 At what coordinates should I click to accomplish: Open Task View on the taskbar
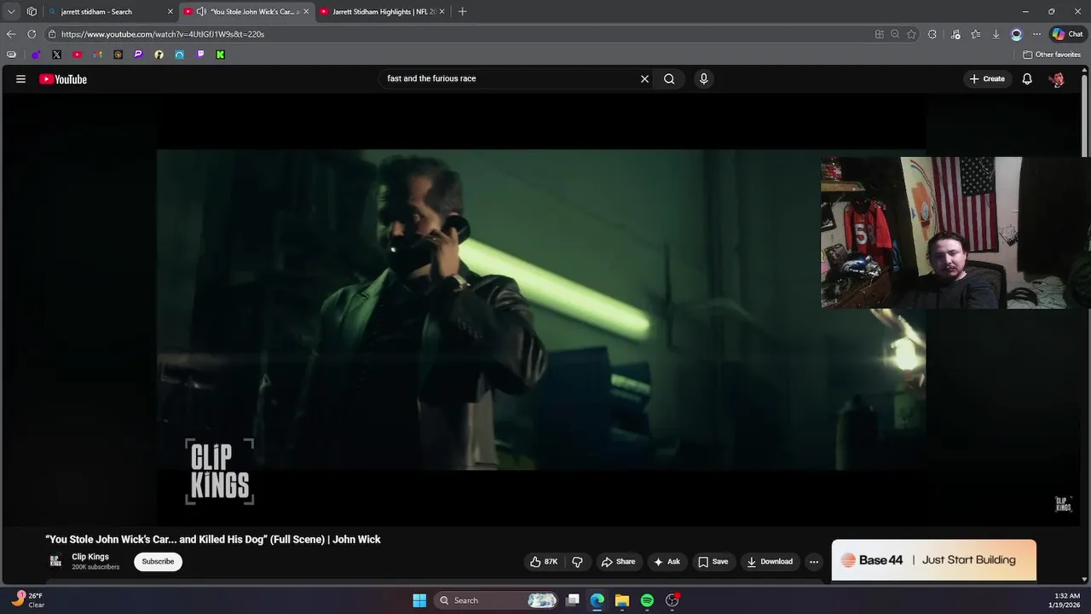click(x=573, y=600)
